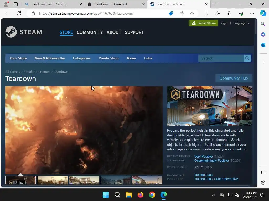Open Community Hub button
This screenshot has width=269, height=201.
(234, 78)
